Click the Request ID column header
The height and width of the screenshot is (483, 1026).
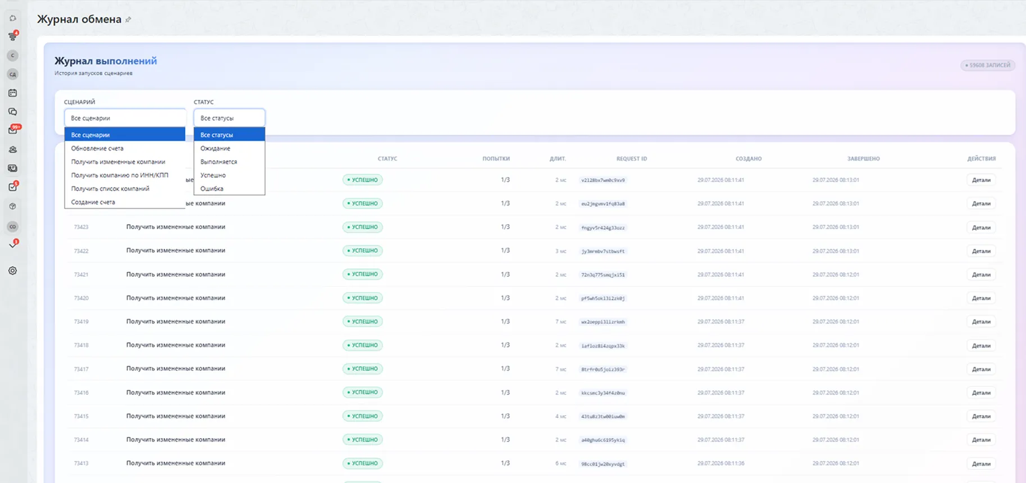click(x=632, y=159)
